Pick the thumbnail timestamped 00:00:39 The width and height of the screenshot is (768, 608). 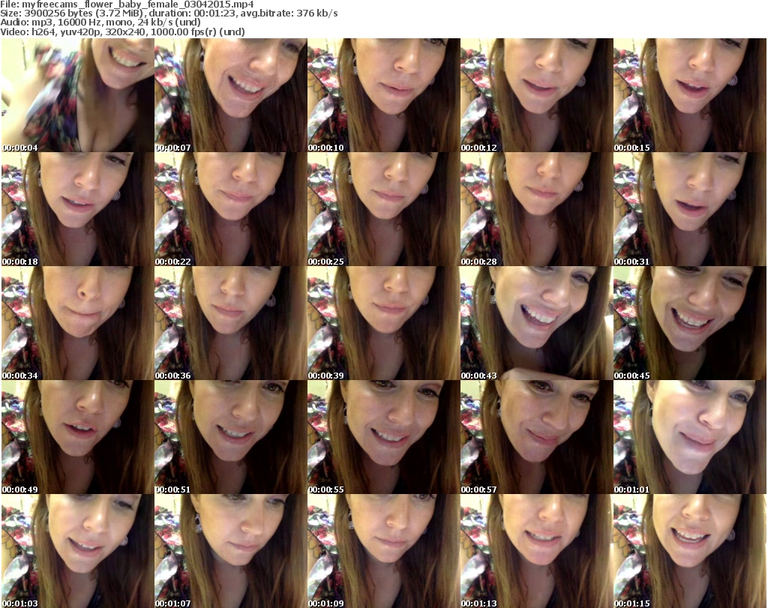(383, 323)
